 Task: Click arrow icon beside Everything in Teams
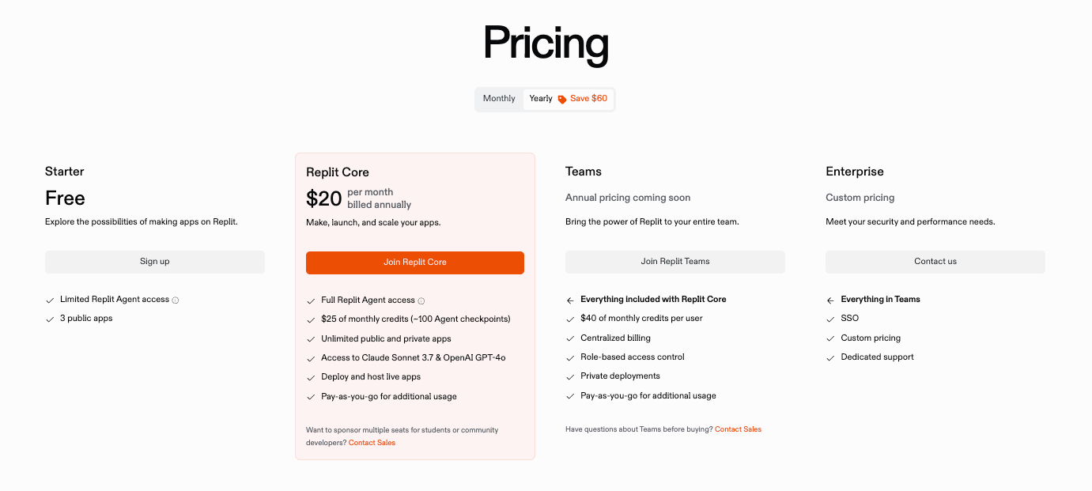click(830, 300)
